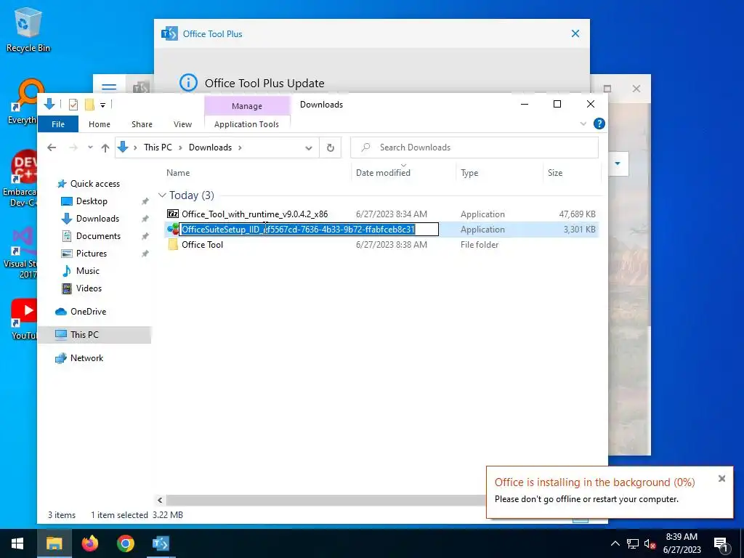Screen dimensions: 744x558
Task: Click the Search Downloads field
Action: pyautogui.click(x=474, y=147)
